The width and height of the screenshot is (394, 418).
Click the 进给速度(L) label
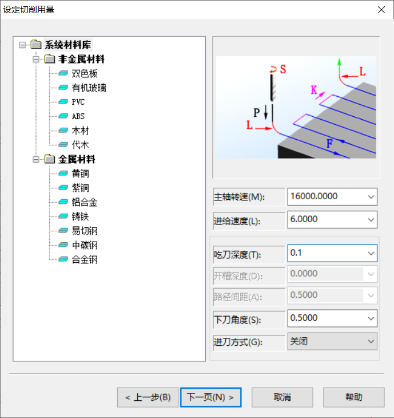click(237, 221)
